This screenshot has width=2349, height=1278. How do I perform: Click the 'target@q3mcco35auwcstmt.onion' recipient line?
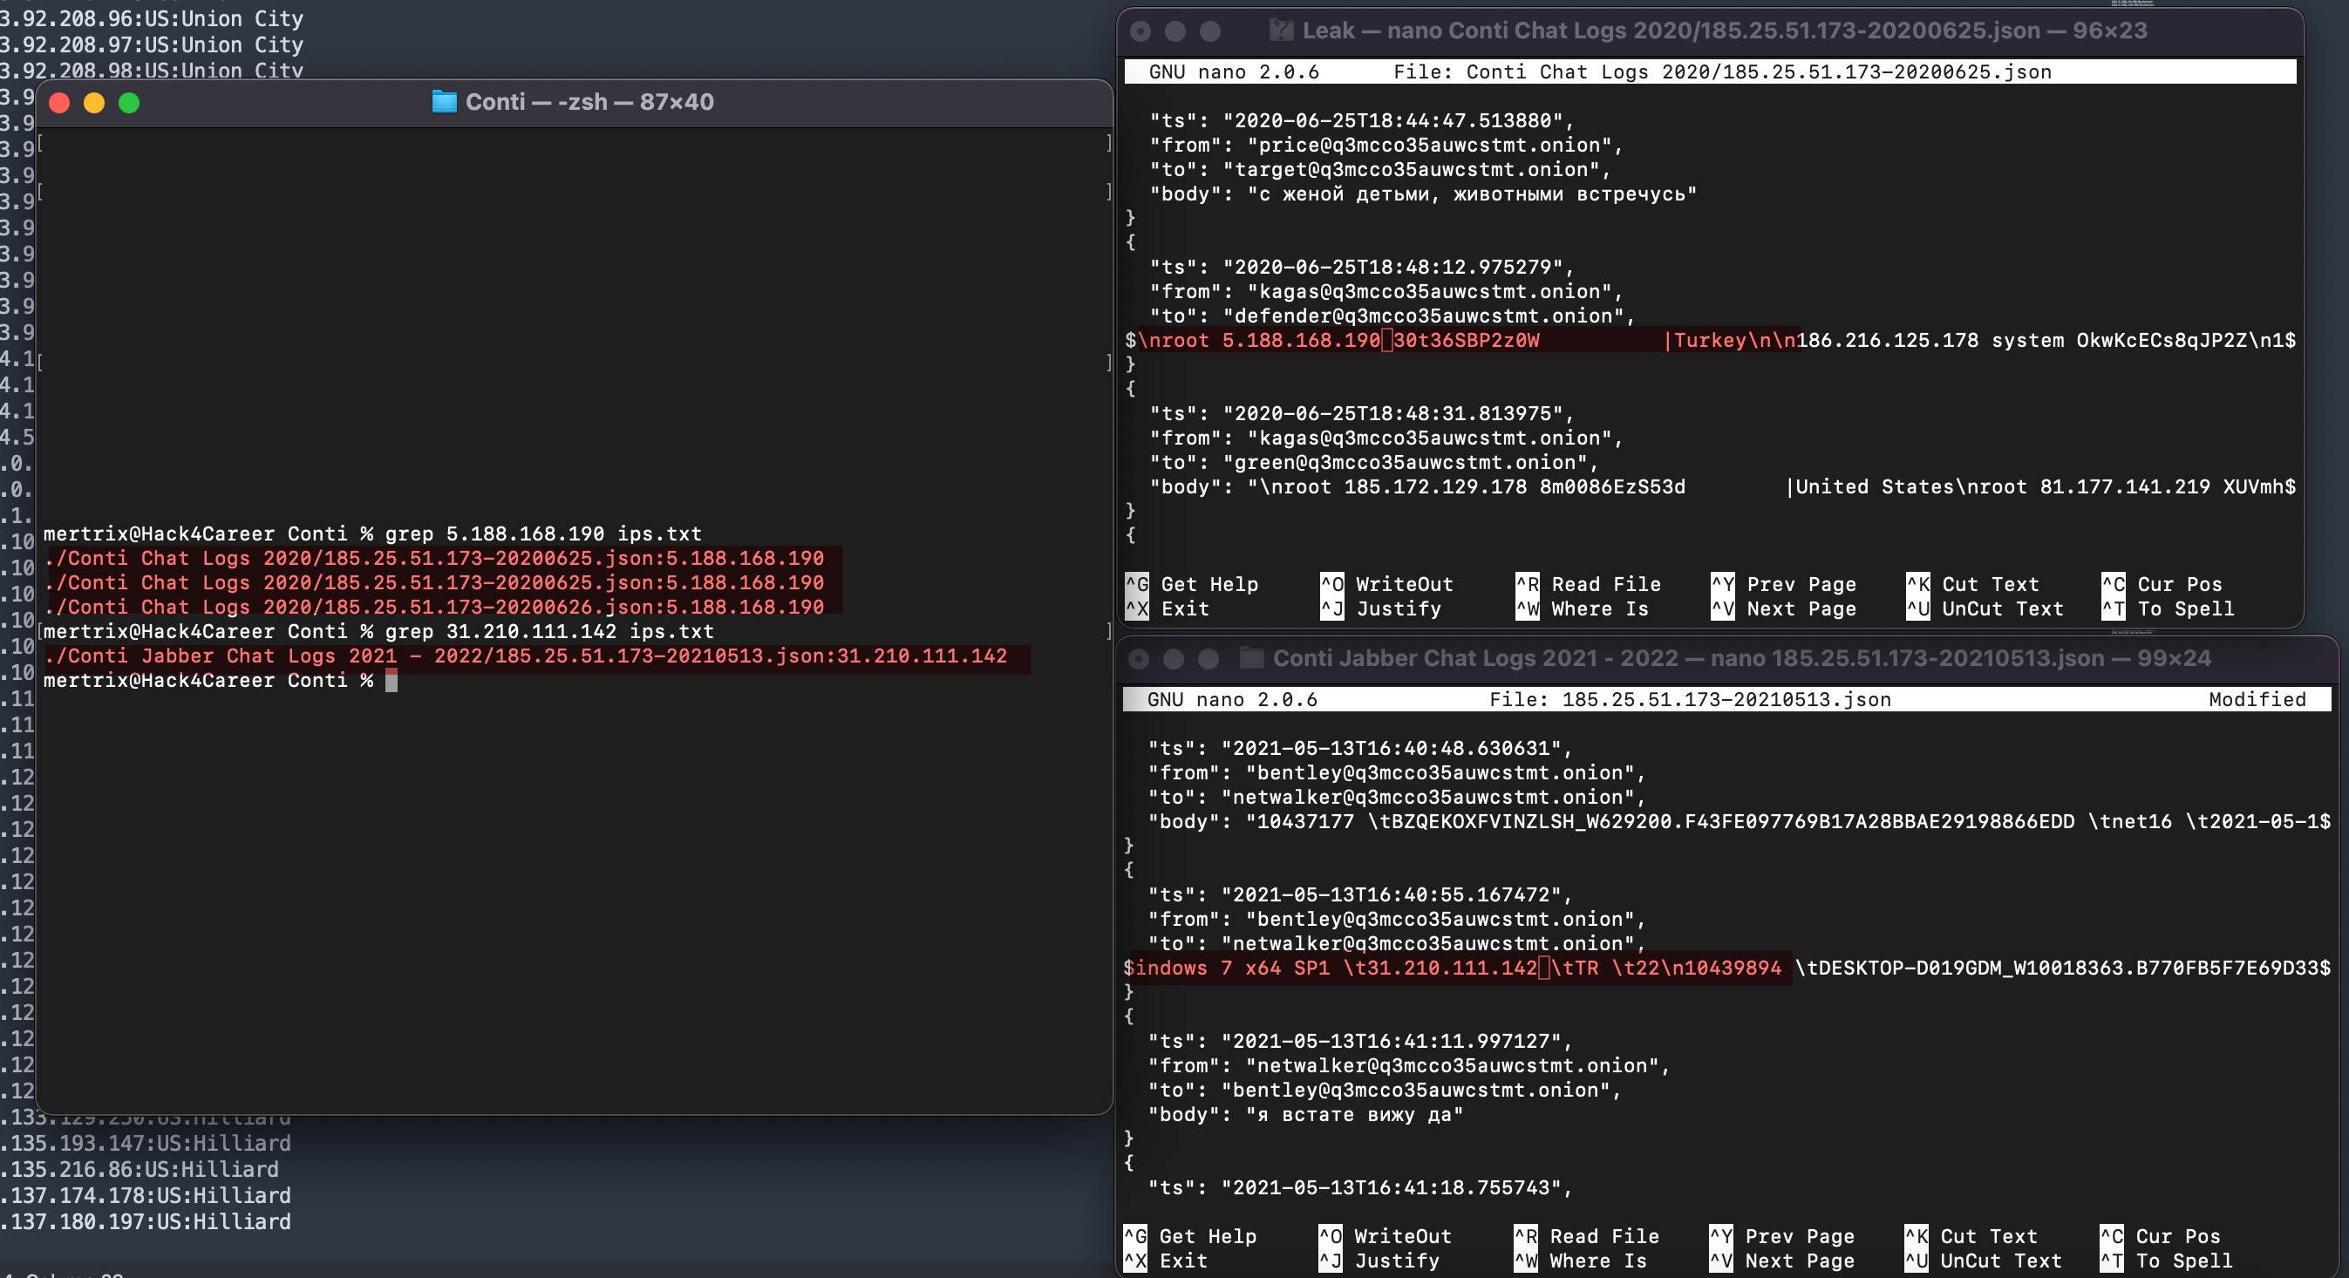pos(1379,169)
